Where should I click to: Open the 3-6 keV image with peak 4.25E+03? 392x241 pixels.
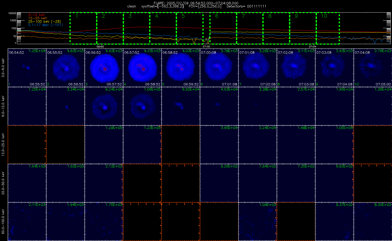click(x=142, y=67)
